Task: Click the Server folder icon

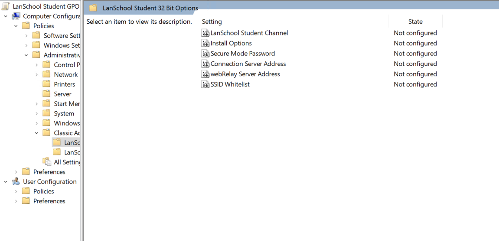Action: pyautogui.click(x=46, y=94)
